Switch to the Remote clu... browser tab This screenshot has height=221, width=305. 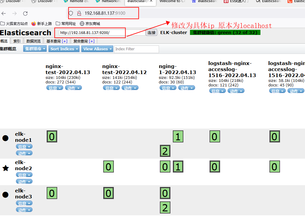coord(77,2)
